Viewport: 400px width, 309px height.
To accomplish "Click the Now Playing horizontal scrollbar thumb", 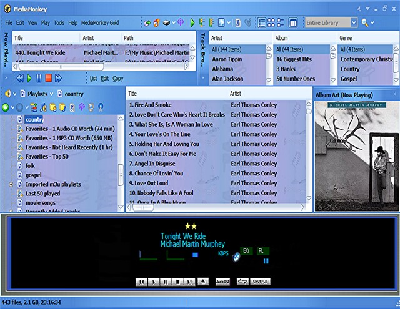I will coord(61,67).
